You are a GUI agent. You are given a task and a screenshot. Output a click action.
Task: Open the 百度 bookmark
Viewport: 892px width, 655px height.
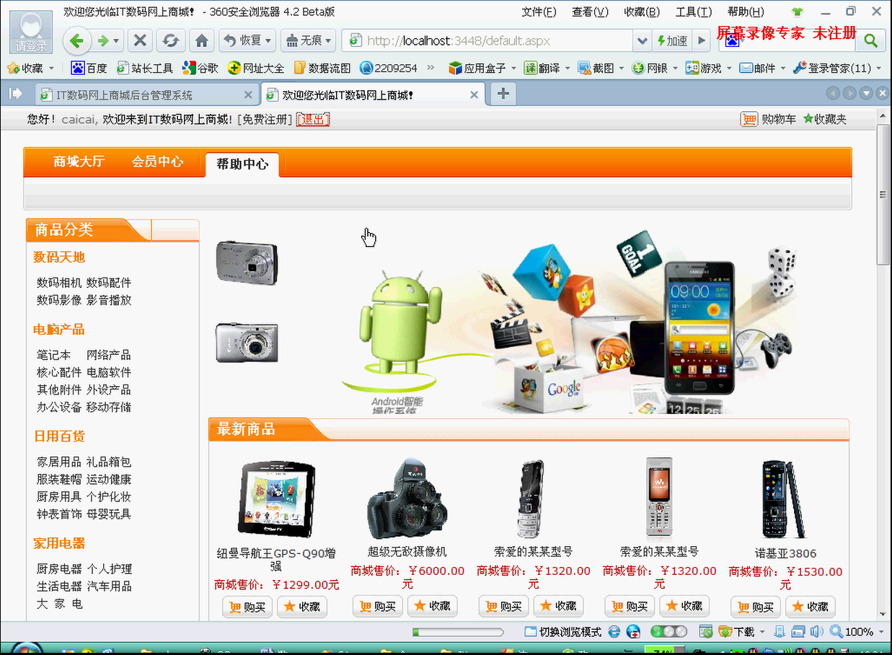click(89, 68)
